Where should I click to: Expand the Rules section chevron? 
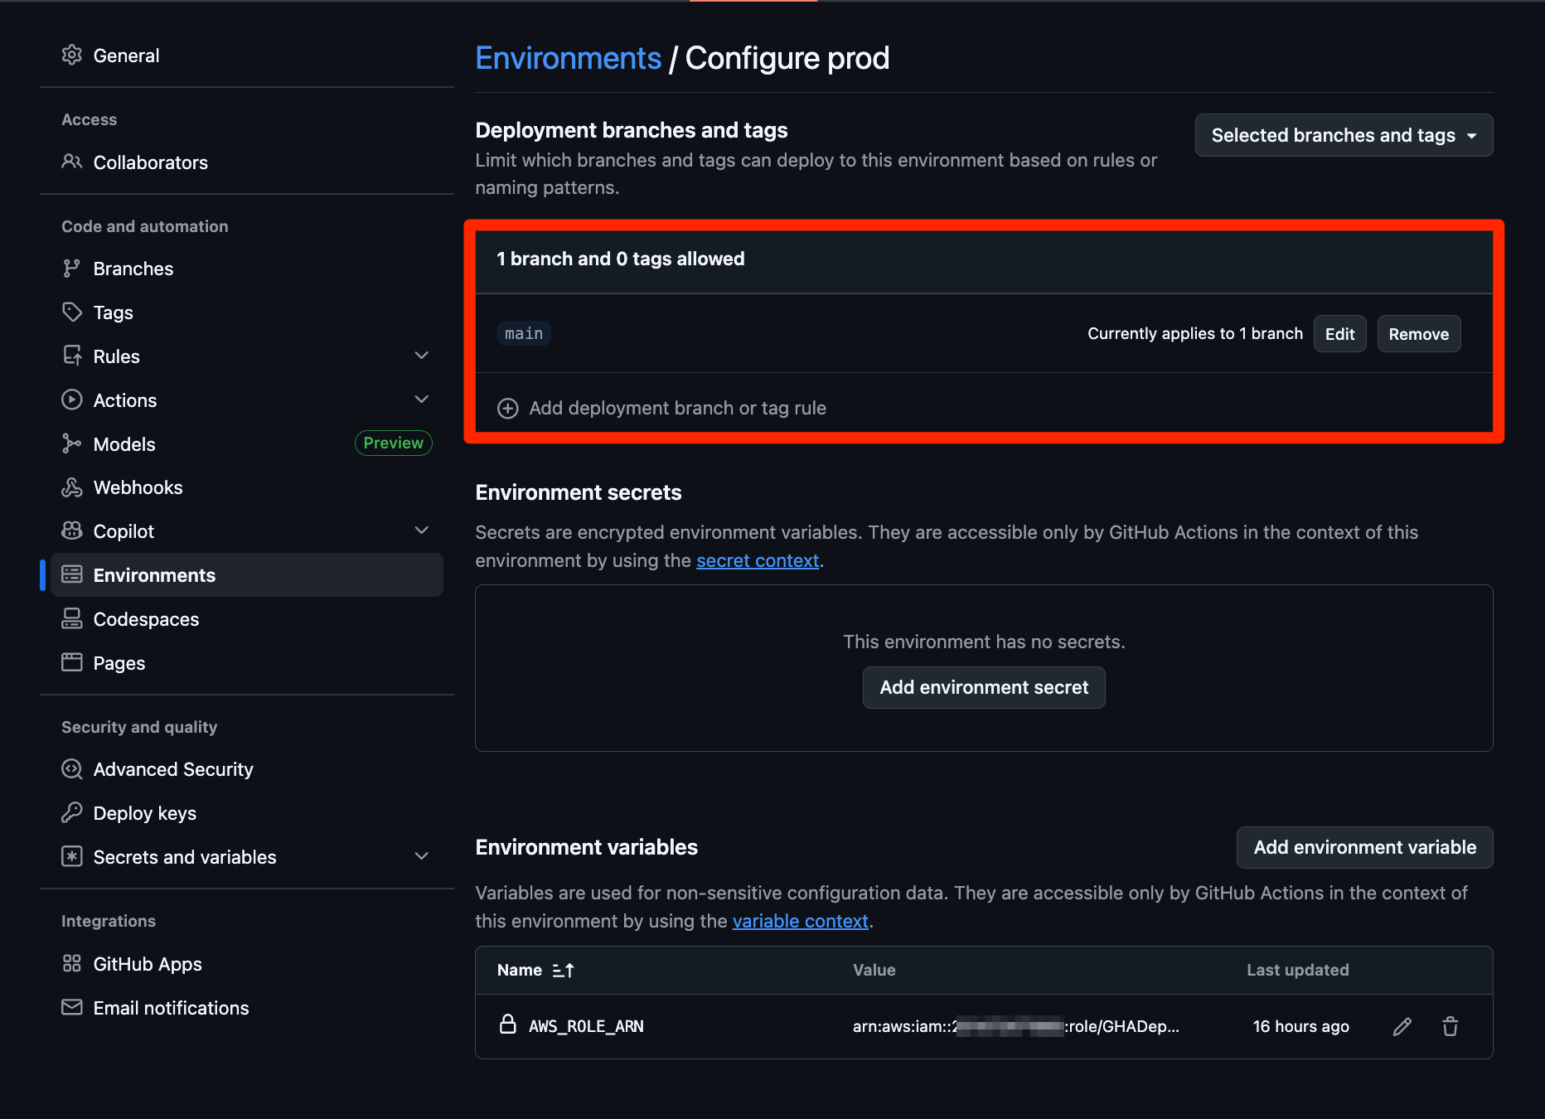click(x=422, y=356)
